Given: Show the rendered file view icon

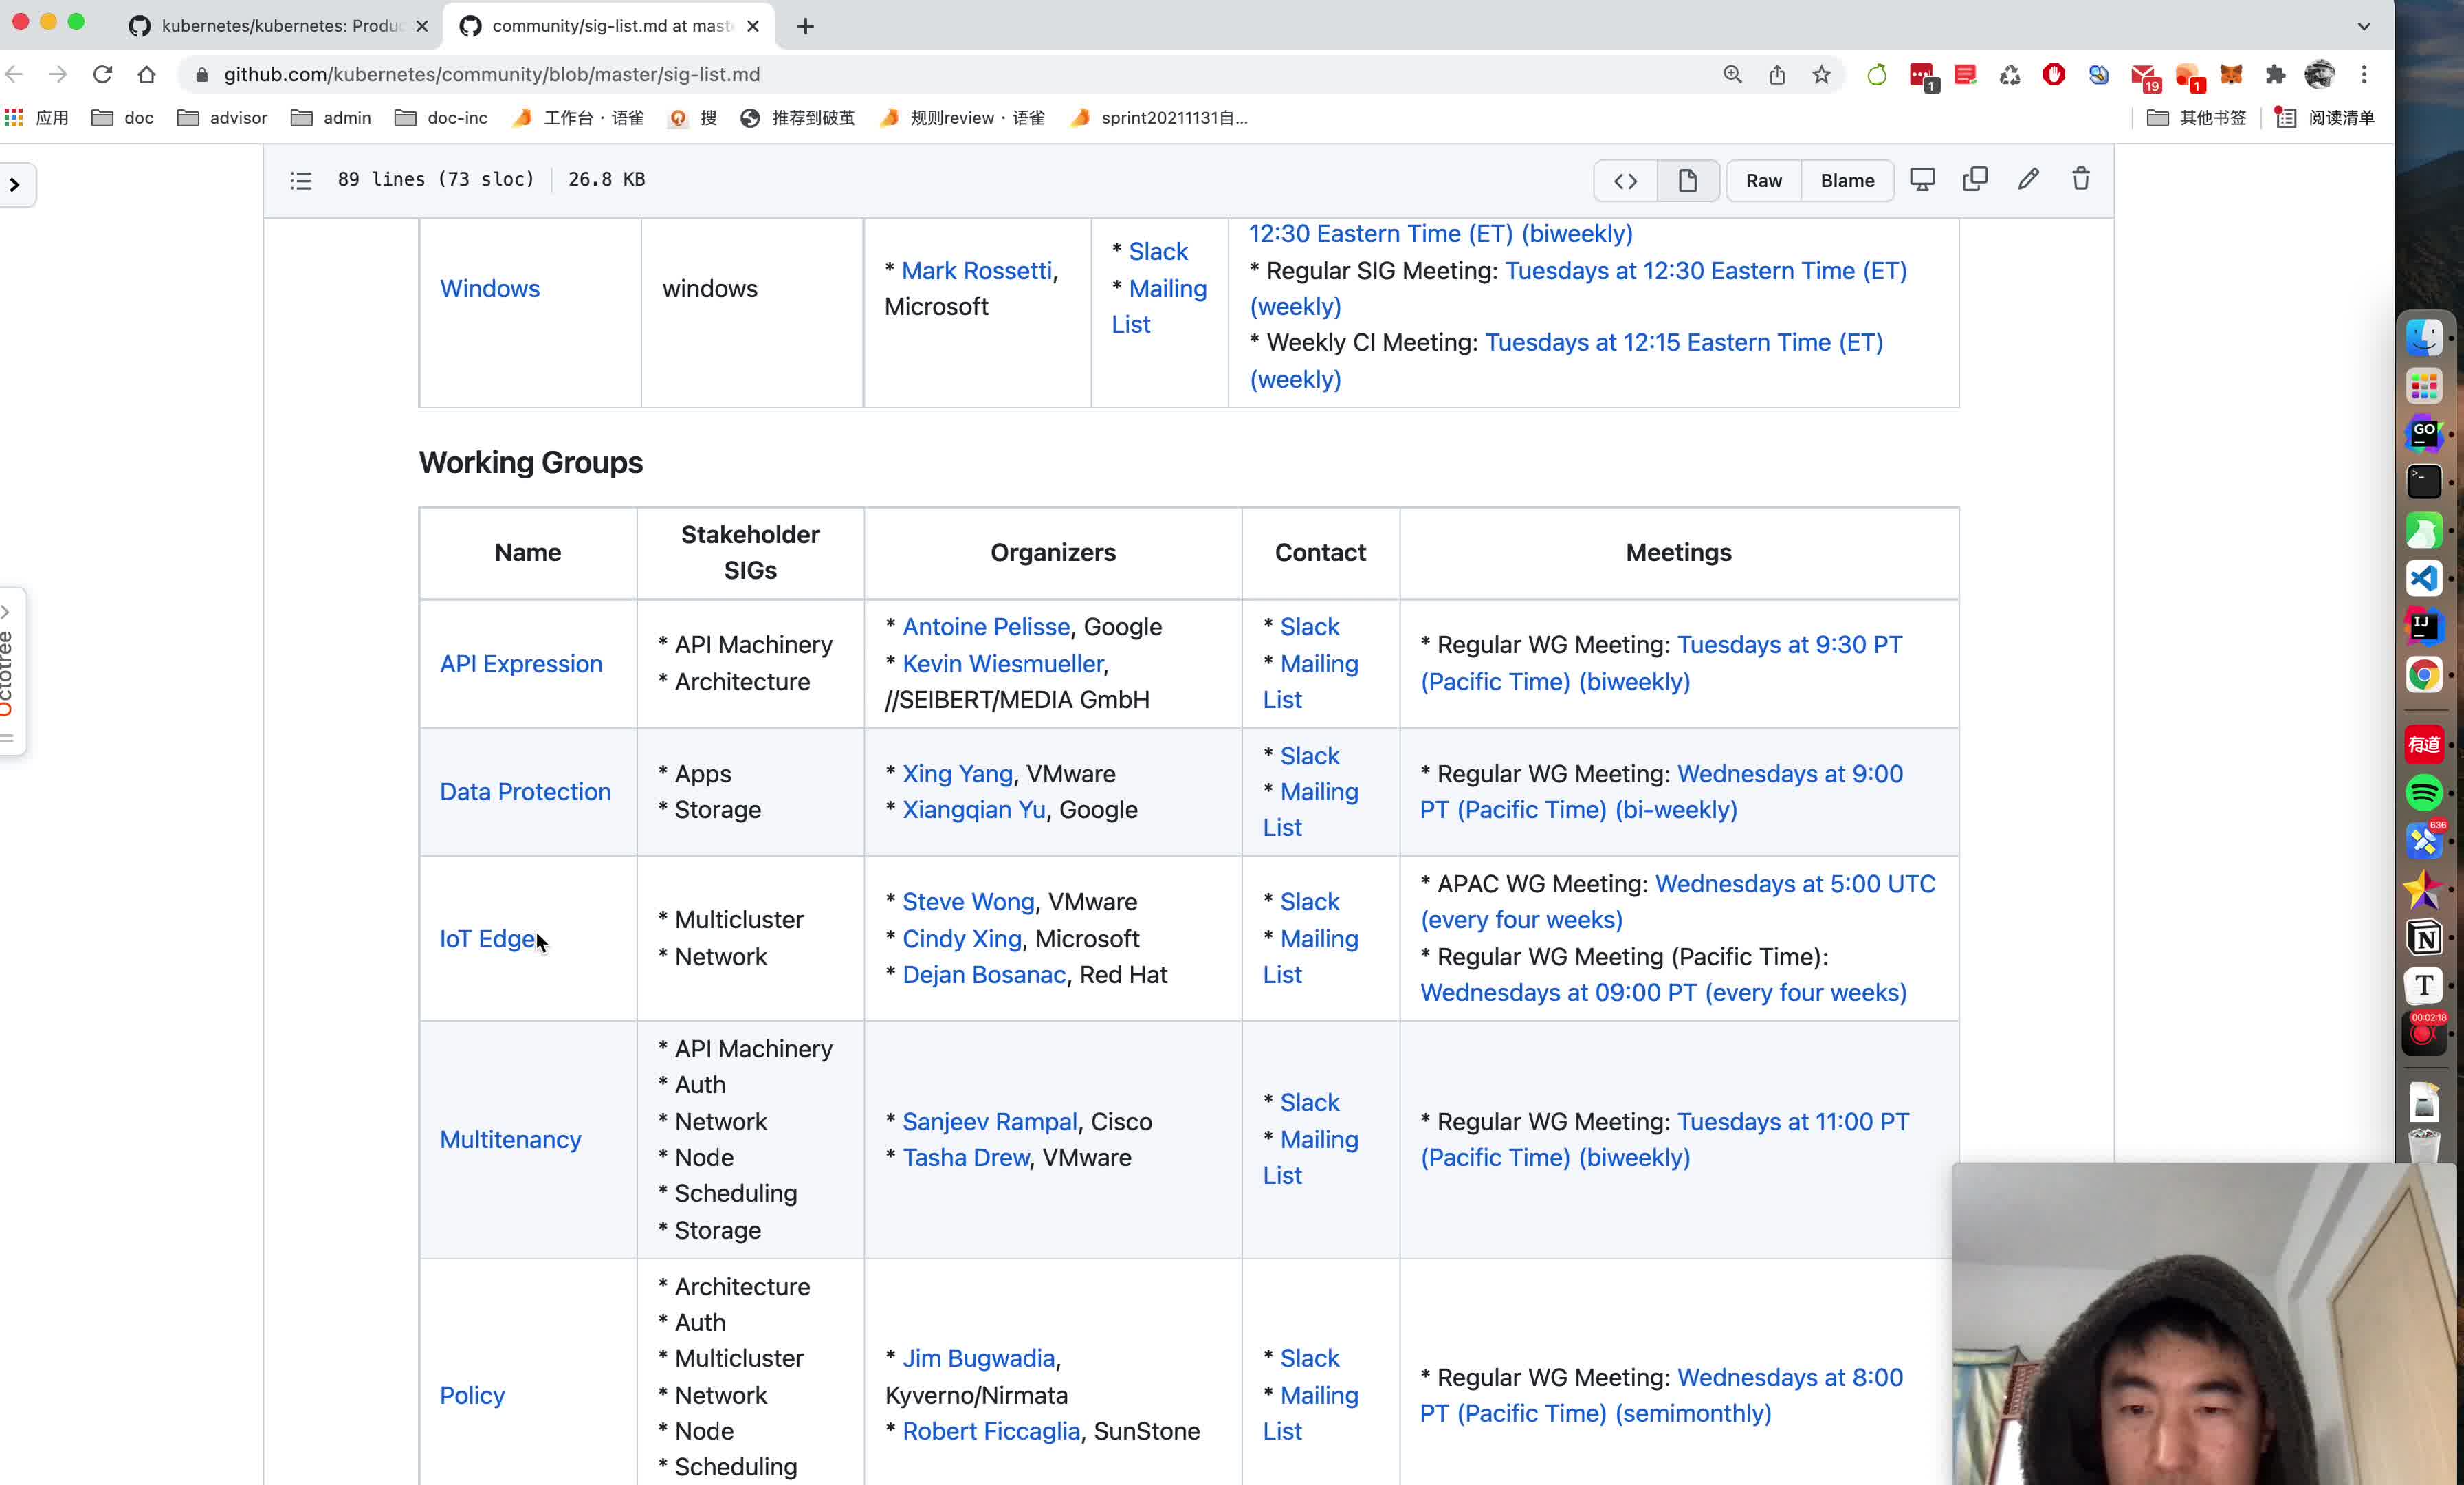Looking at the screenshot, I should [1687, 181].
